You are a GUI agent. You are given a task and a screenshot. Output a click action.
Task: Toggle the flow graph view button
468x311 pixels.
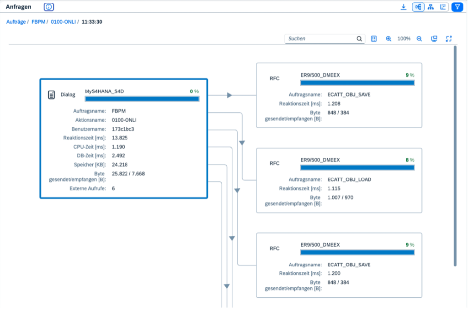(x=418, y=7)
